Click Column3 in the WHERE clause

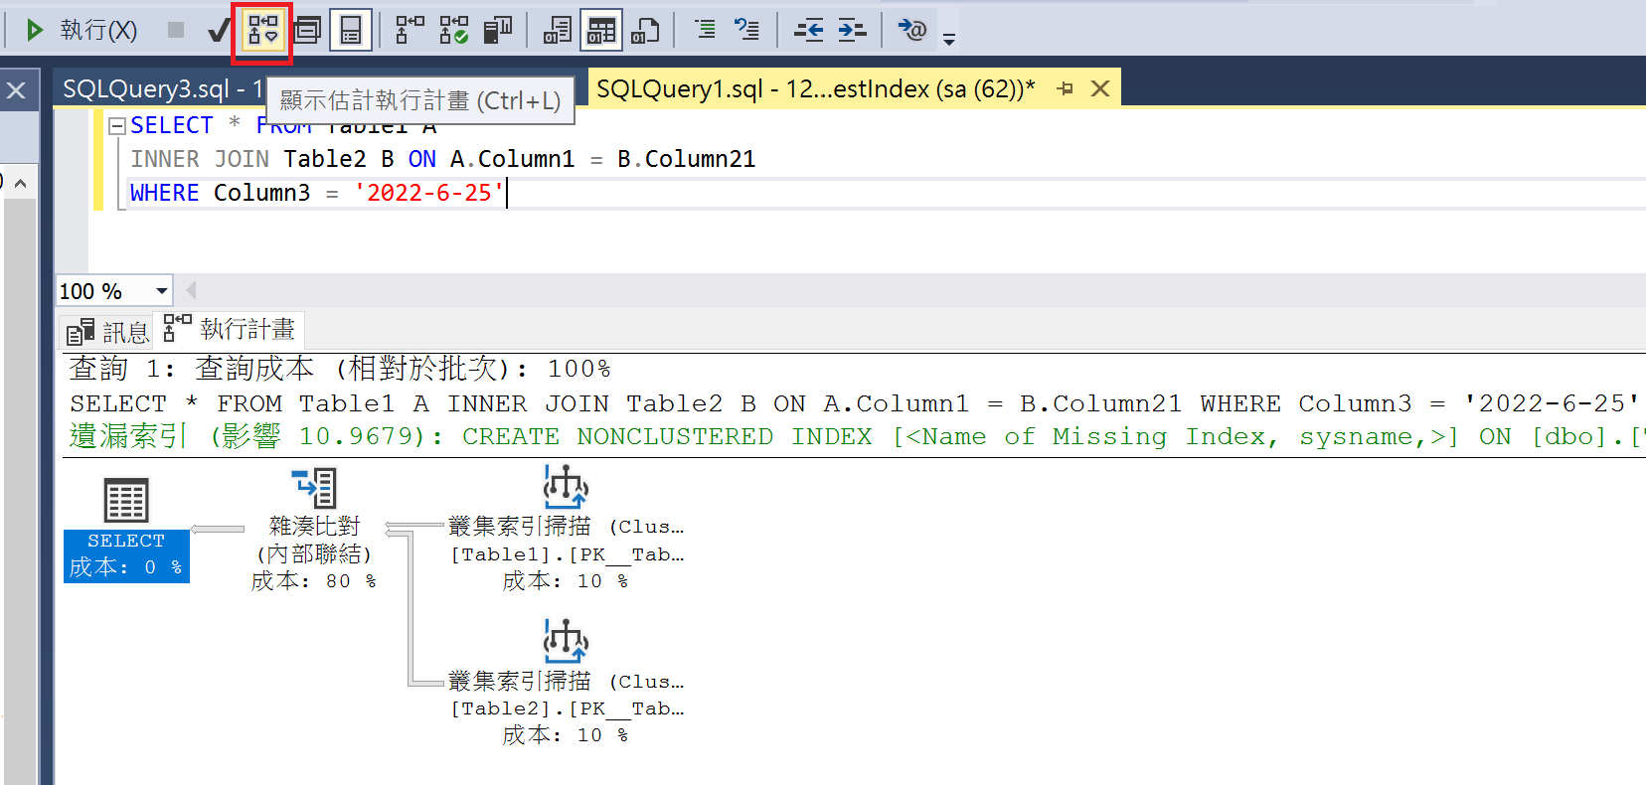tap(261, 193)
